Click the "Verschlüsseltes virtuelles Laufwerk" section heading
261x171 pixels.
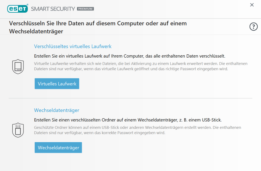point(73,46)
